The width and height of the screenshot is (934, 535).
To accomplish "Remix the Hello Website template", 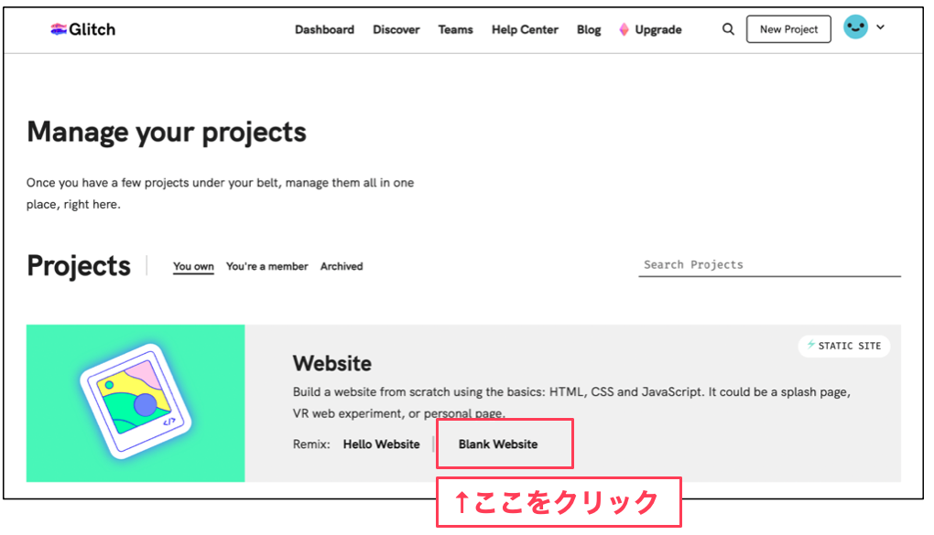I will point(381,444).
